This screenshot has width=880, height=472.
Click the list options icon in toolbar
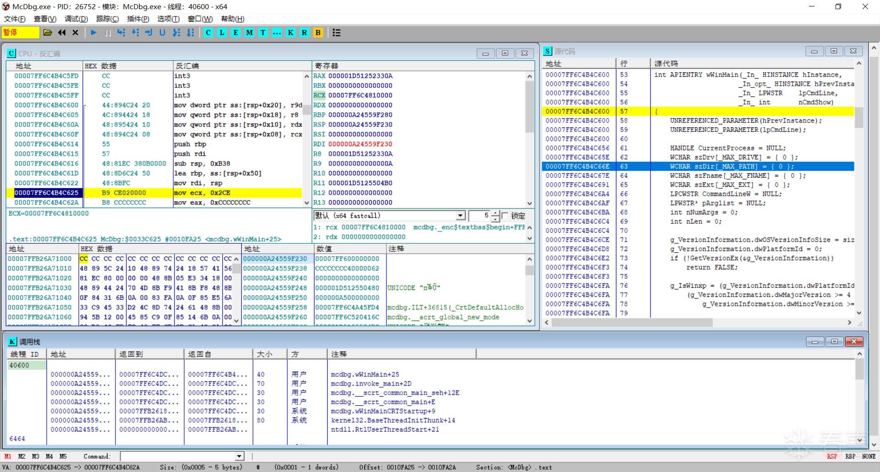point(336,33)
